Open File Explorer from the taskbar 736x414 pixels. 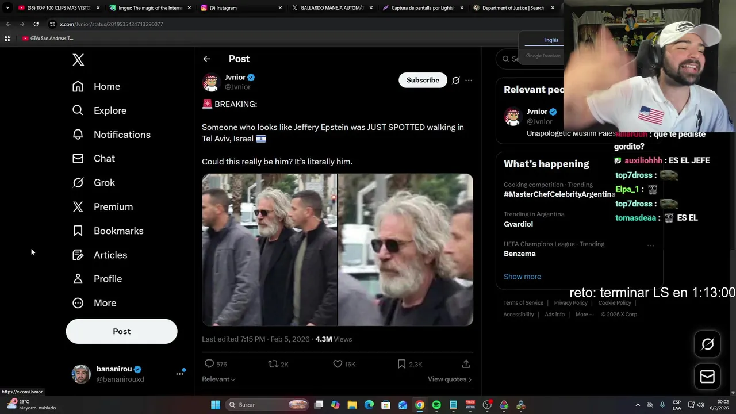[352, 405]
